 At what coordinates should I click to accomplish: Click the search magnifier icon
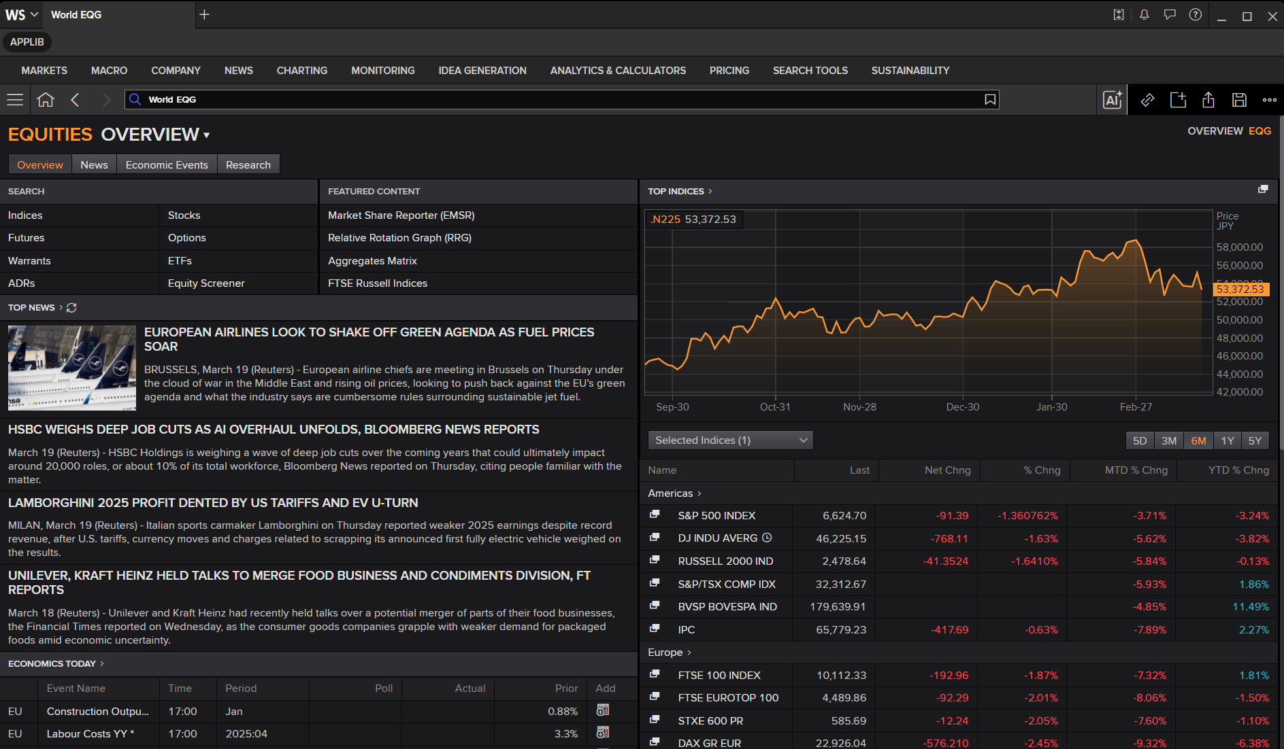135,100
